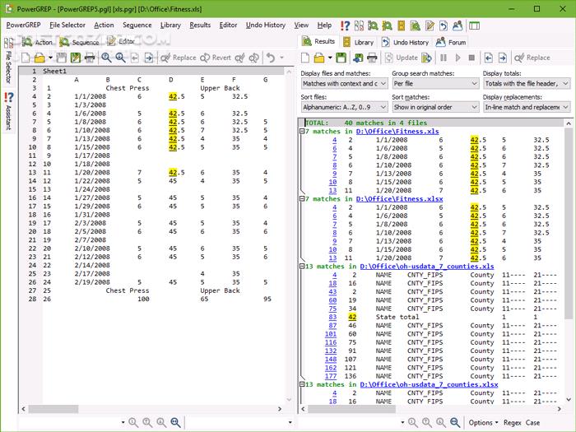Screen dimensions: 576x432
Task: Open the File Selector menu
Action: [67, 25]
